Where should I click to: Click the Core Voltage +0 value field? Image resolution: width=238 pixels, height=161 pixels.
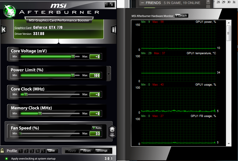click(x=95, y=57)
